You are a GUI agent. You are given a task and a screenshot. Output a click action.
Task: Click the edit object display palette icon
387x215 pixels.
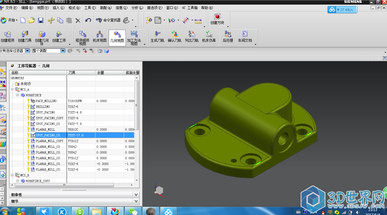pos(149,20)
